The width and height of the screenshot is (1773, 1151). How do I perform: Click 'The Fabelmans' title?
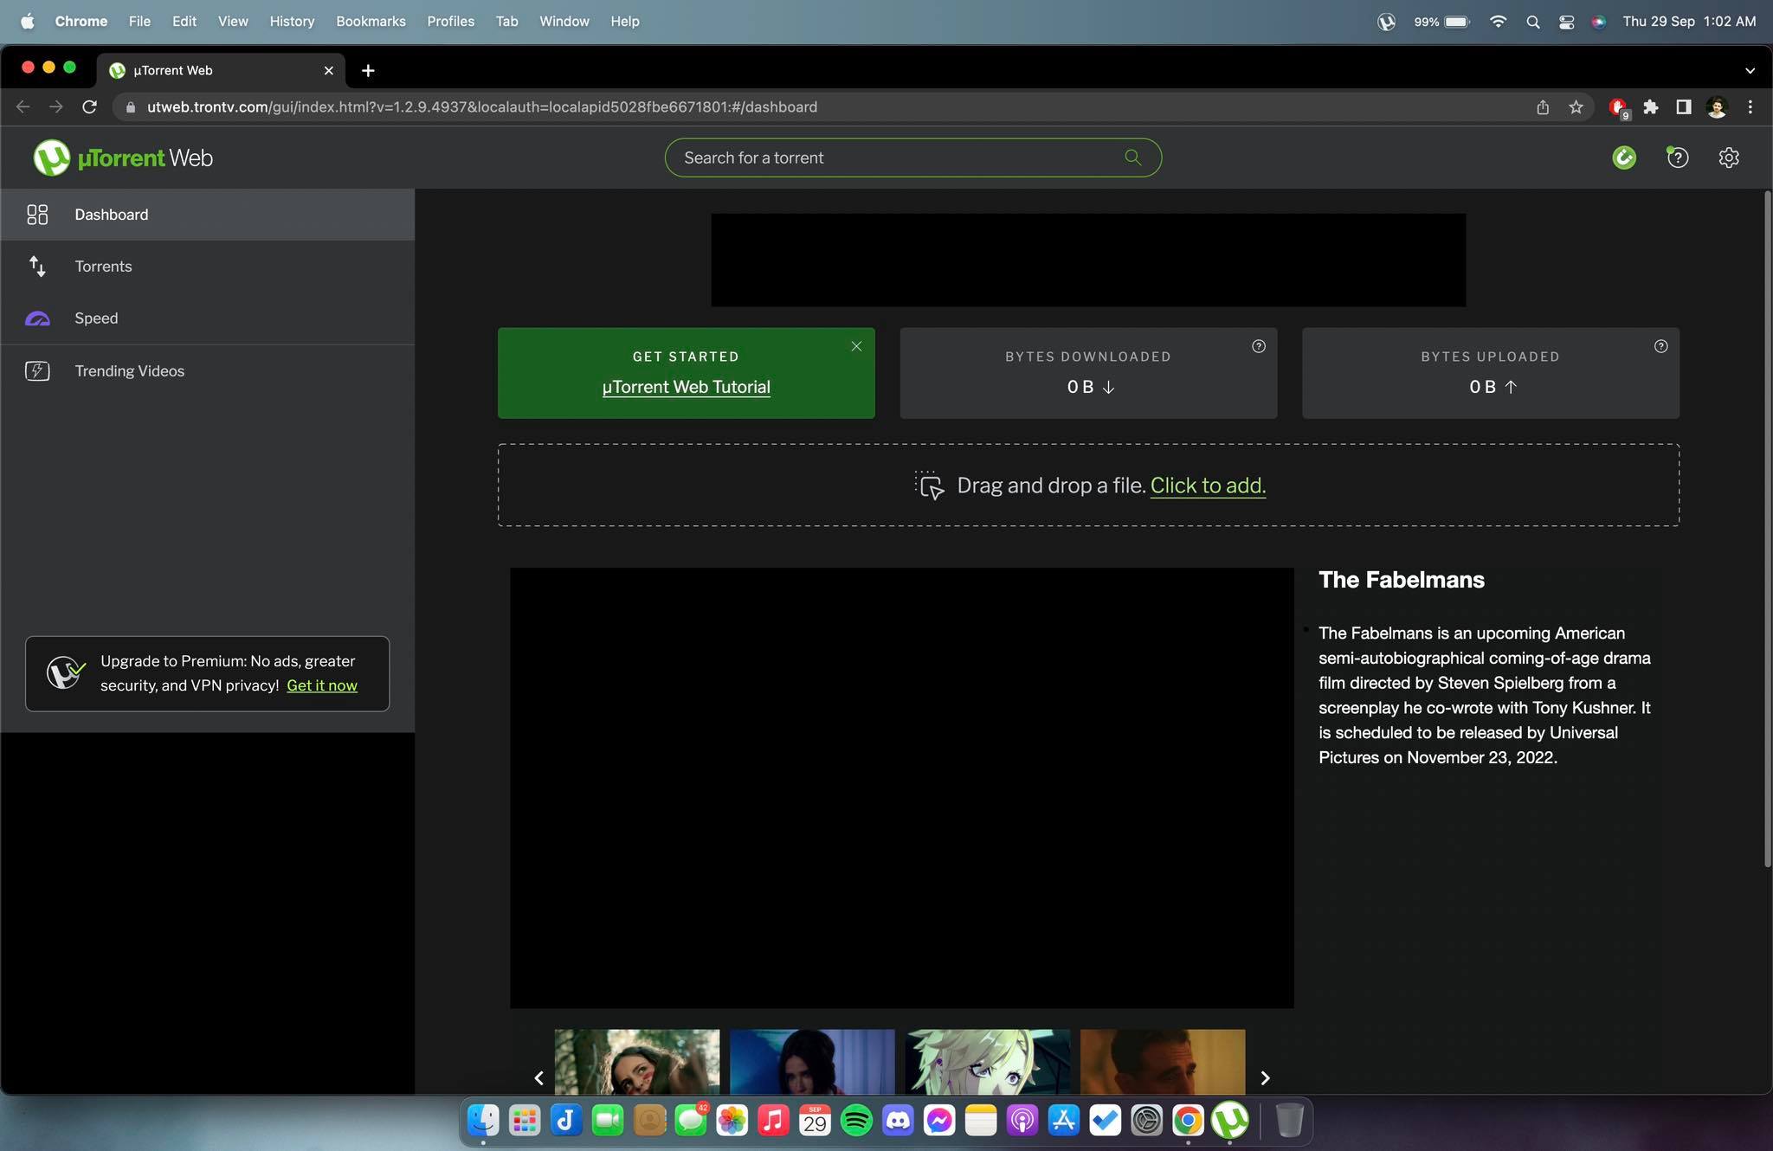1401,580
